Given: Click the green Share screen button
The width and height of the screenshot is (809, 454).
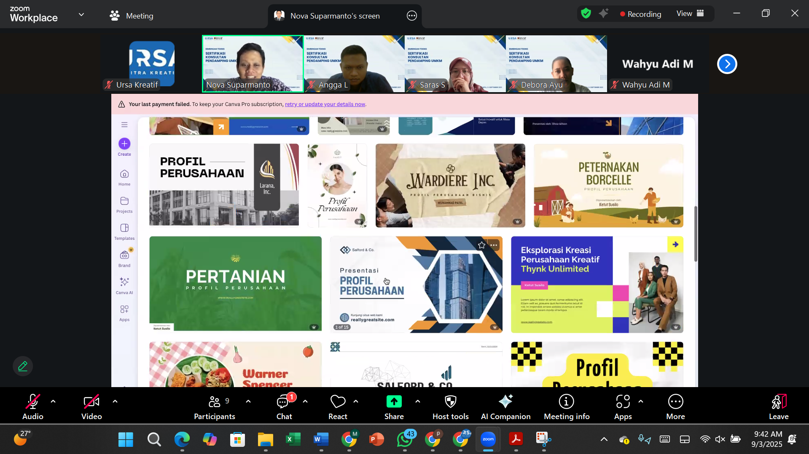Looking at the screenshot, I should point(394,407).
